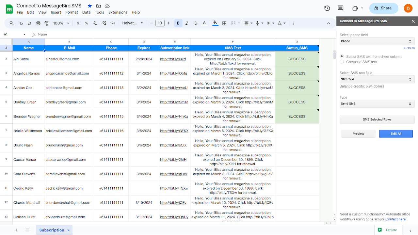Open the 123 number formats menu
Image resolution: width=418 pixels, height=235 pixels.
point(113,23)
